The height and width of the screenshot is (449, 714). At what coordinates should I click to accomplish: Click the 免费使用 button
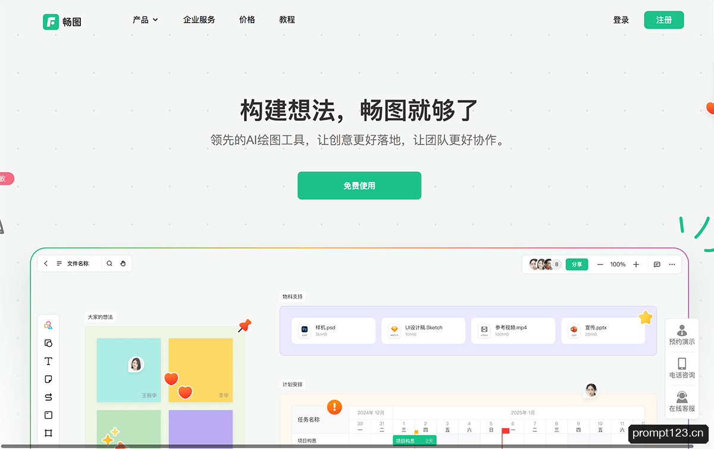[x=359, y=186]
